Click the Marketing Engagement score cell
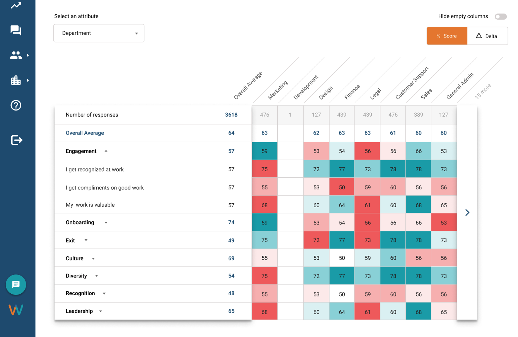This screenshot has width=518, height=337. [x=265, y=151]
